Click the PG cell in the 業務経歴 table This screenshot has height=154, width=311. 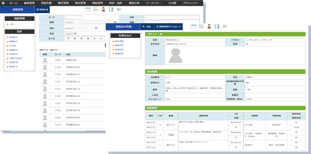(296, 142)
